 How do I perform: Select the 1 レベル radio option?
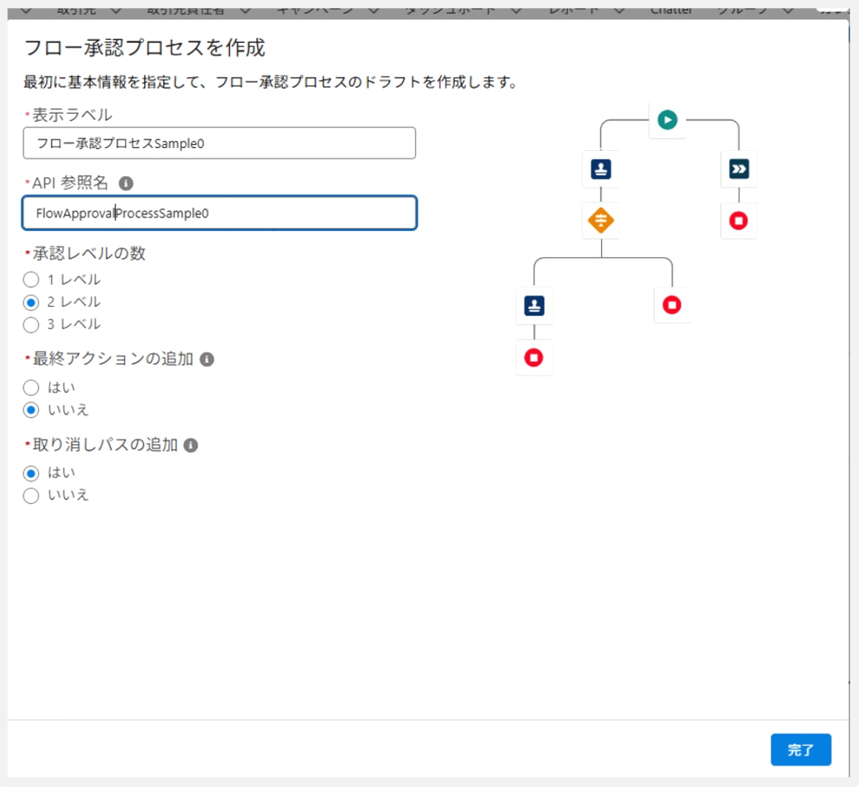31,280
